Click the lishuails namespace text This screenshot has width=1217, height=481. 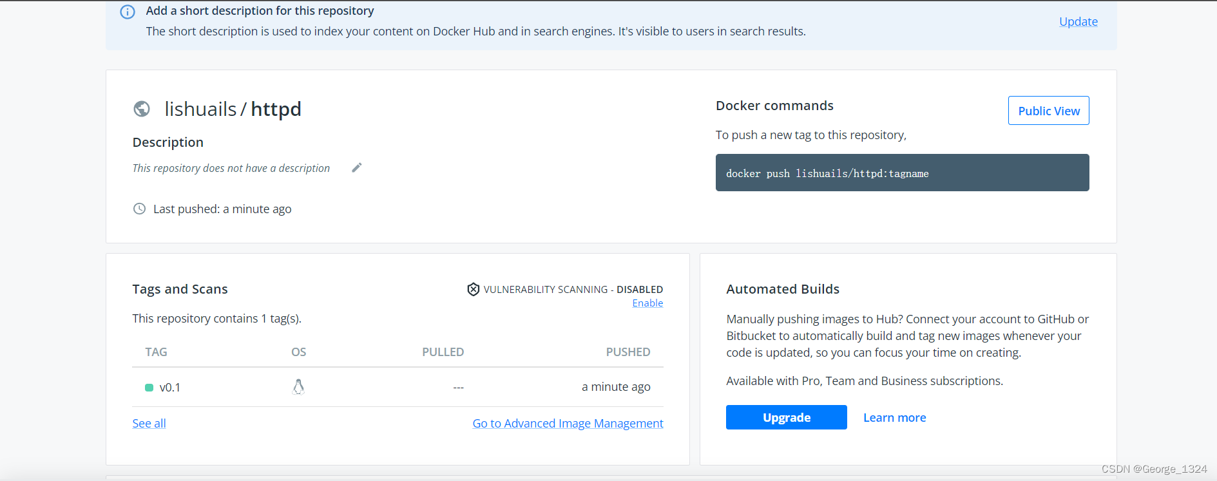tap(200, 109)
